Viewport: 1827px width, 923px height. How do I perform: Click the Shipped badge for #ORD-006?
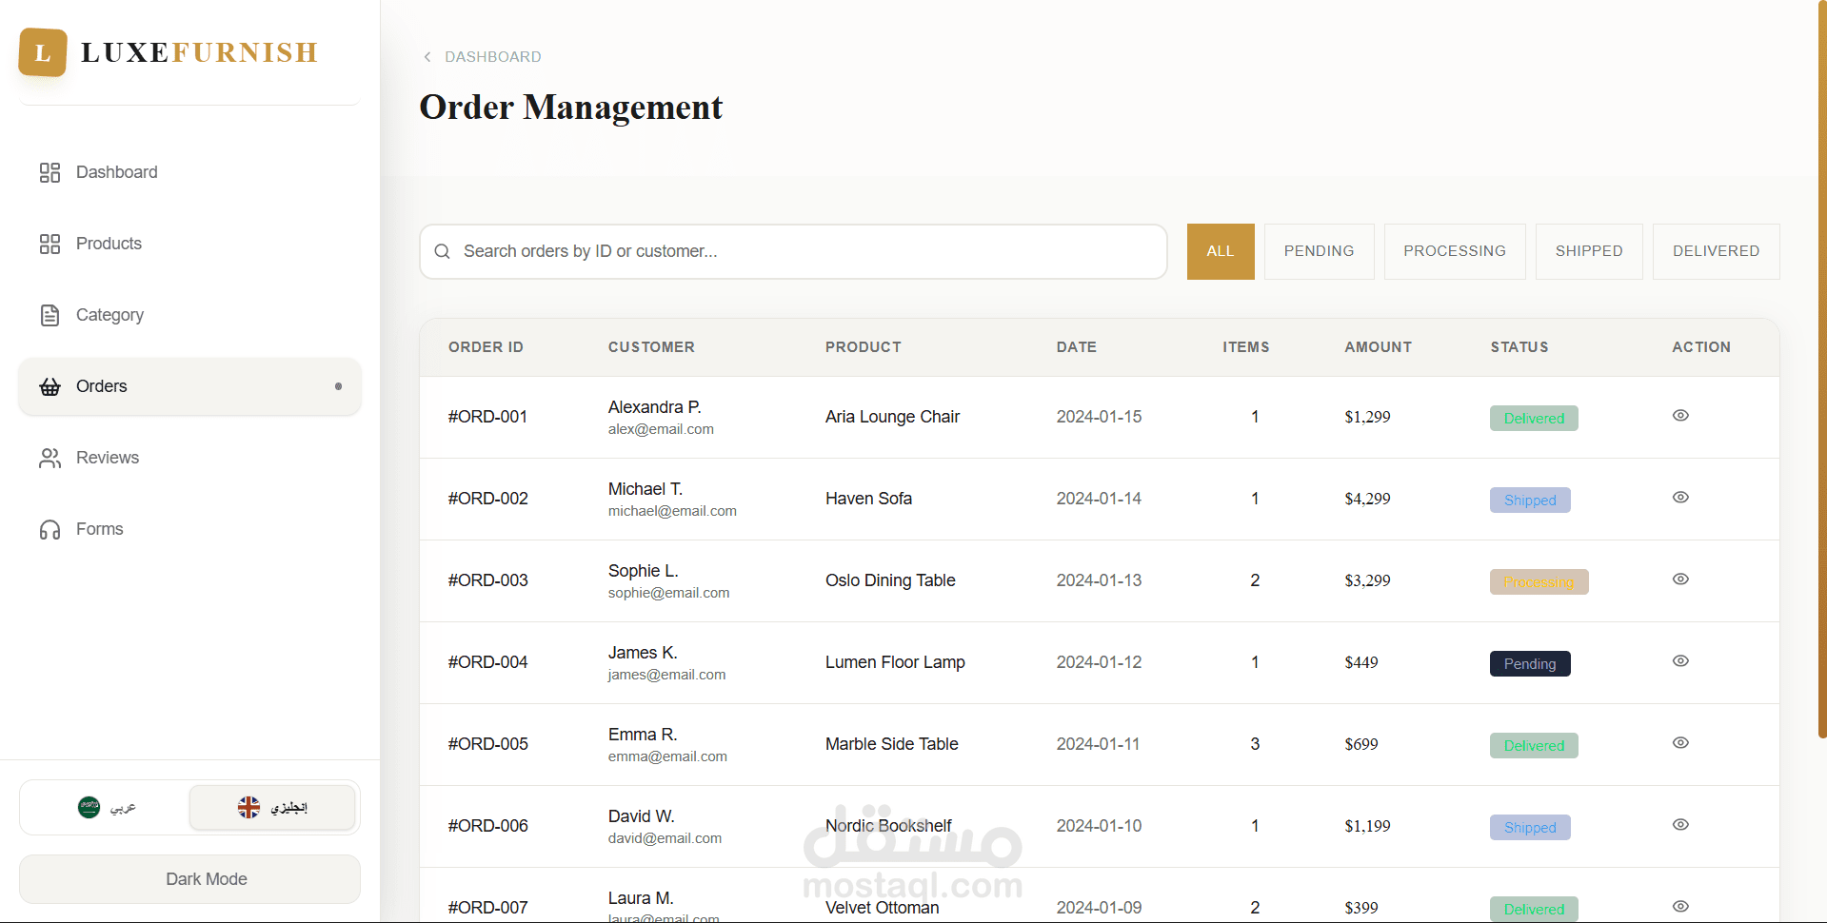(x=1530, y=827)
